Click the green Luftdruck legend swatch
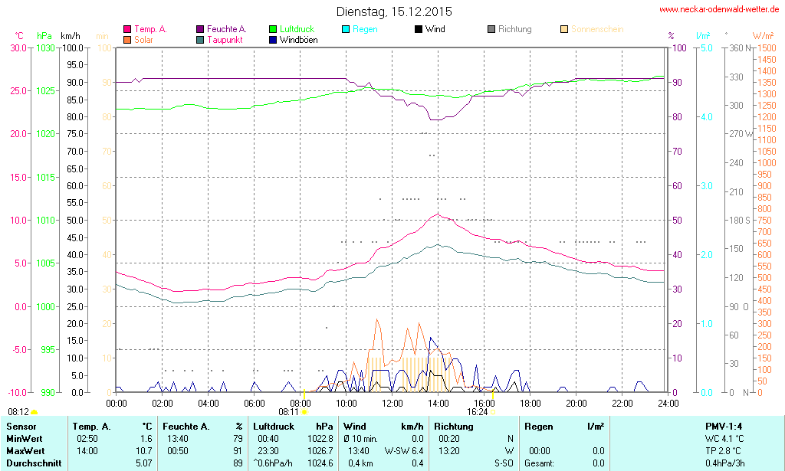This screenshot has height=471, width=785. [273, 30]
